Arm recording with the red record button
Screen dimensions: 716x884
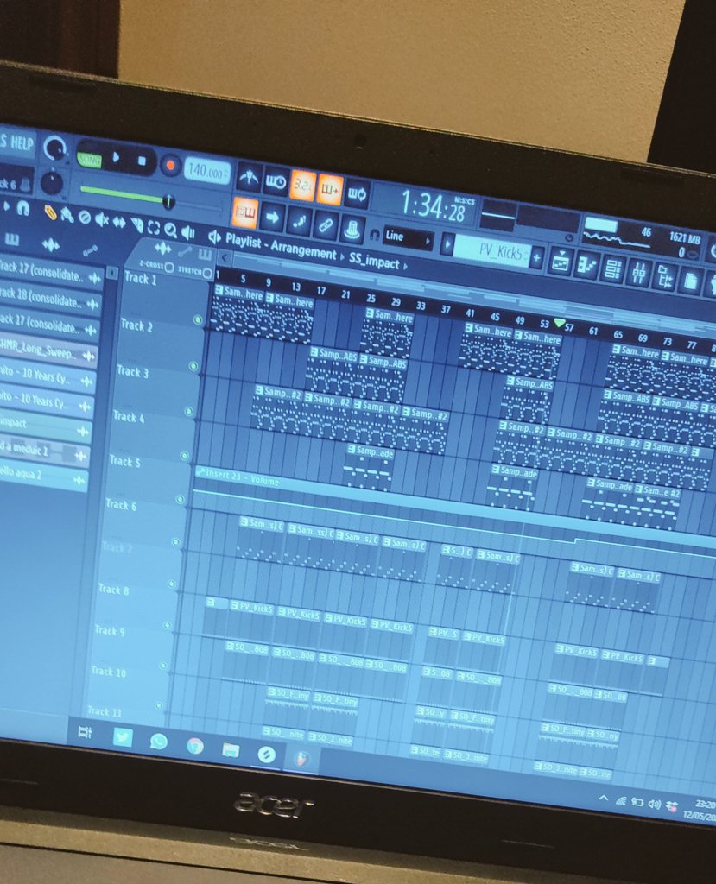click(170, 166)
